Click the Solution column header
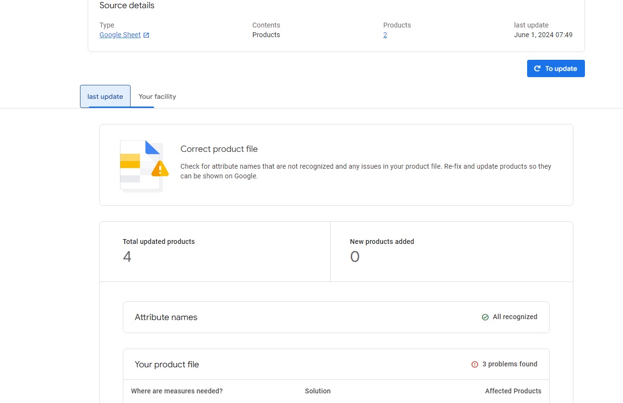Image resolution: width=623 pixels, height=403 pixels. point(318,391)
